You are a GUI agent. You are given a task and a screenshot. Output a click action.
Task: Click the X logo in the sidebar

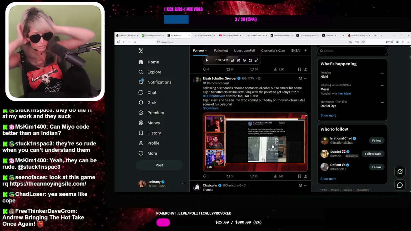coord(141,51)
